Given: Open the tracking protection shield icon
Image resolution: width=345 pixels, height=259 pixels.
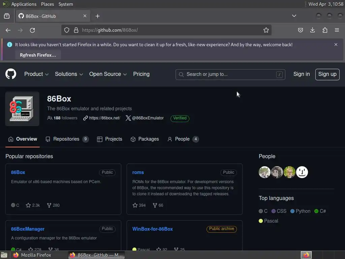Looking at the screenshot, I should tap(67, 30).
